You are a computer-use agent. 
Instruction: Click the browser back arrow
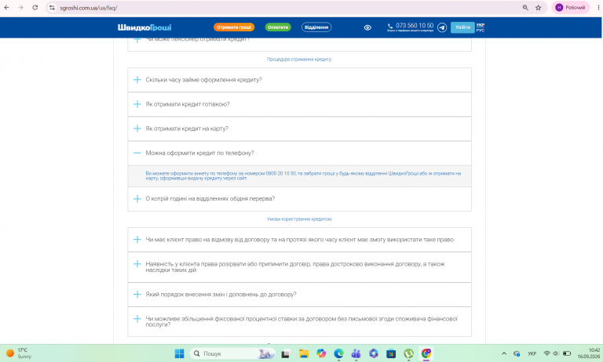click(x=6, y=8)
